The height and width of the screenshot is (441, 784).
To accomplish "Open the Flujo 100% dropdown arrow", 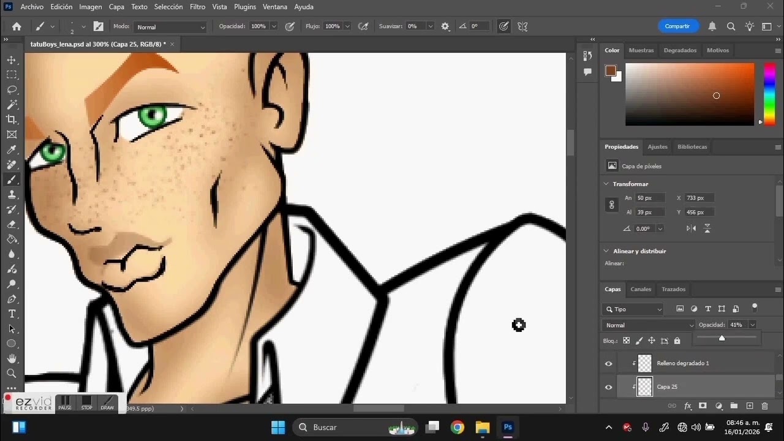I will point(347,26).
